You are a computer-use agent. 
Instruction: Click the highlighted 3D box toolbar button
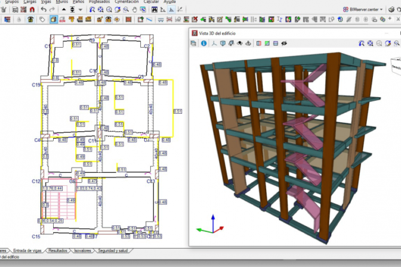pos(53,20)
